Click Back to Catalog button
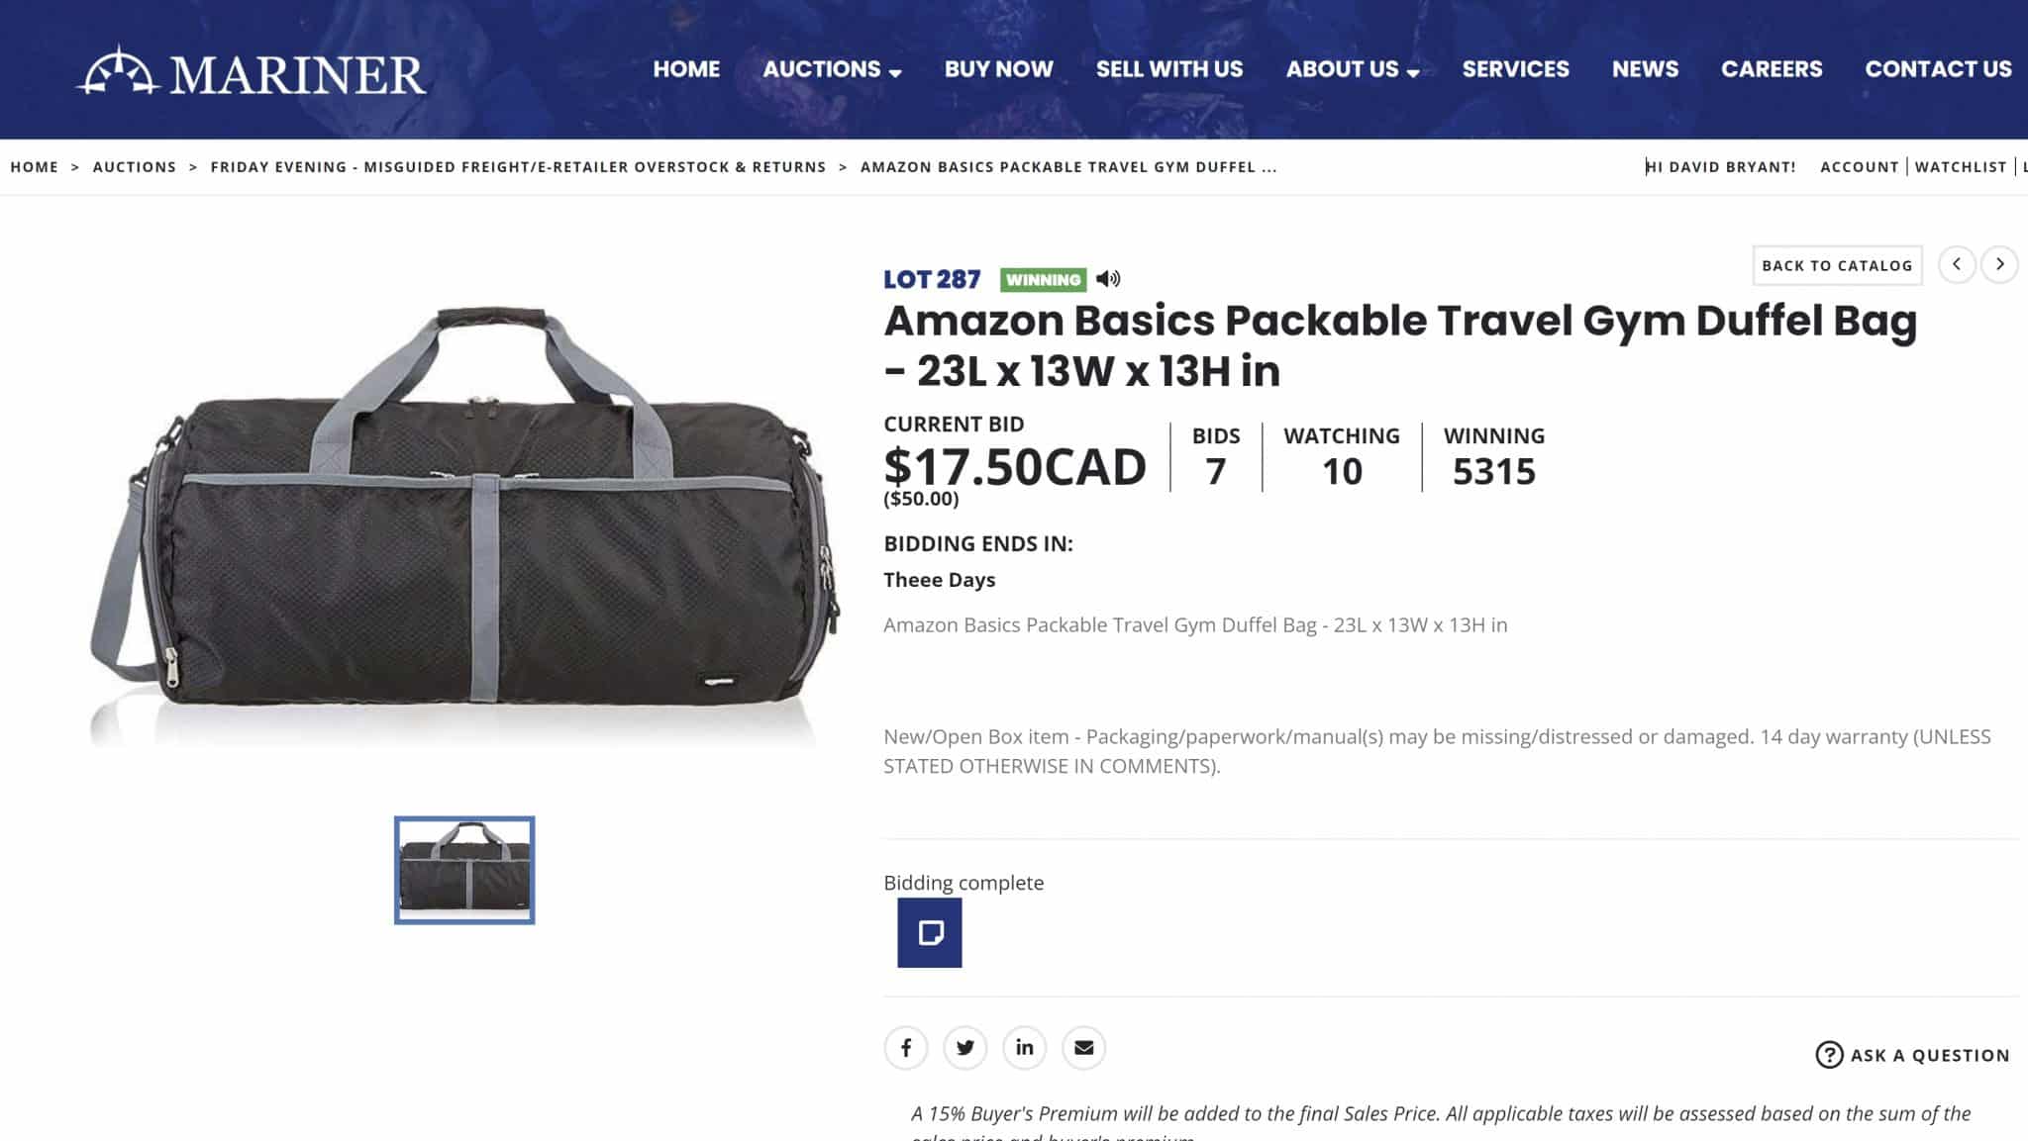2028x1141 pixels. pyautogui.click(x=1837, y=265)
